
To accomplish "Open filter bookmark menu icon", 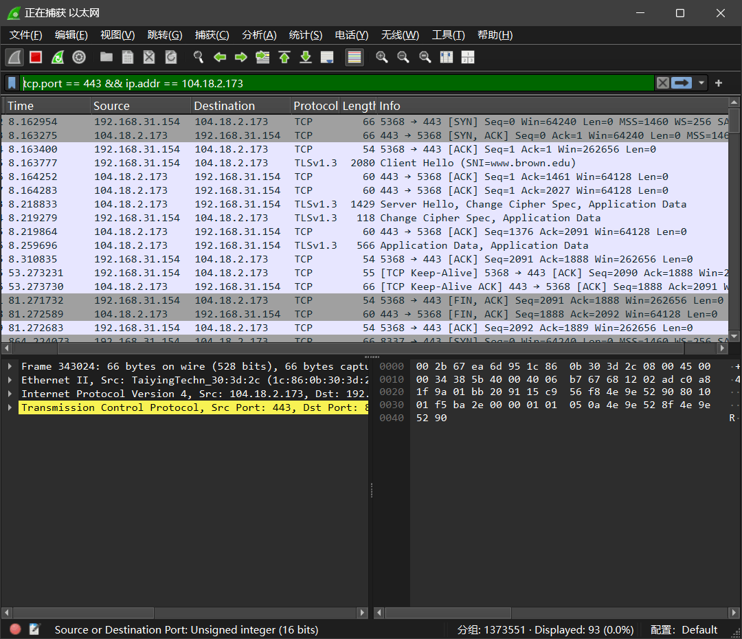I will 12,83.
